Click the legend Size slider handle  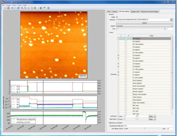point(118,29)
